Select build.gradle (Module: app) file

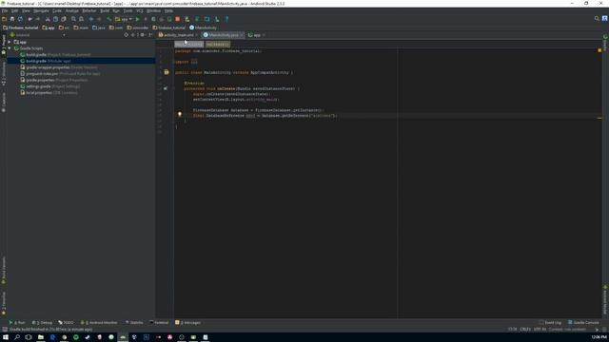pos(46,61)
